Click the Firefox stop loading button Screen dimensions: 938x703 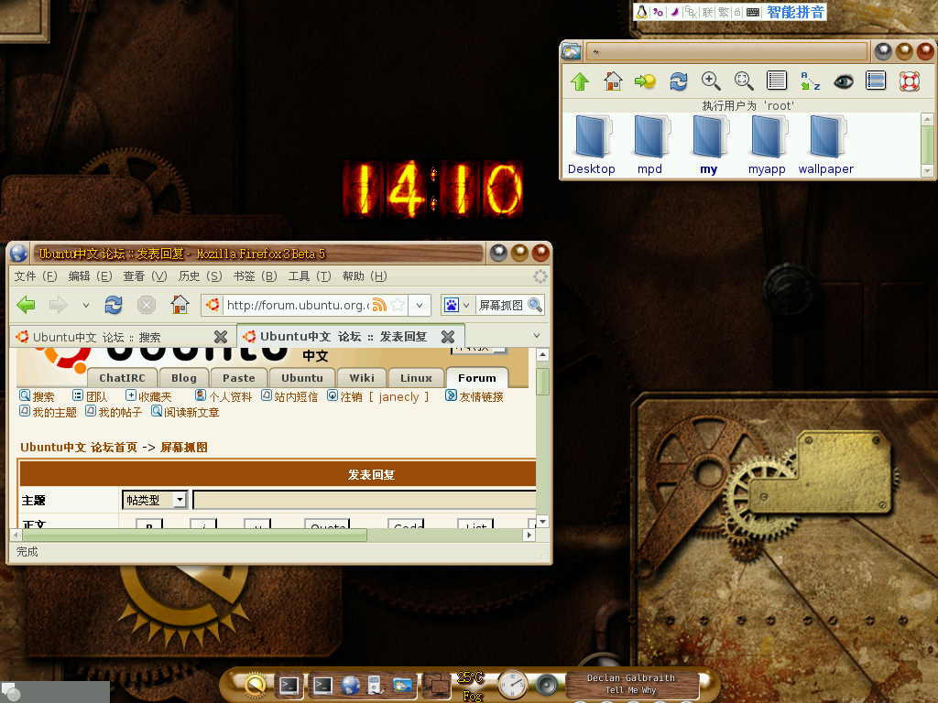coord(147,305)
